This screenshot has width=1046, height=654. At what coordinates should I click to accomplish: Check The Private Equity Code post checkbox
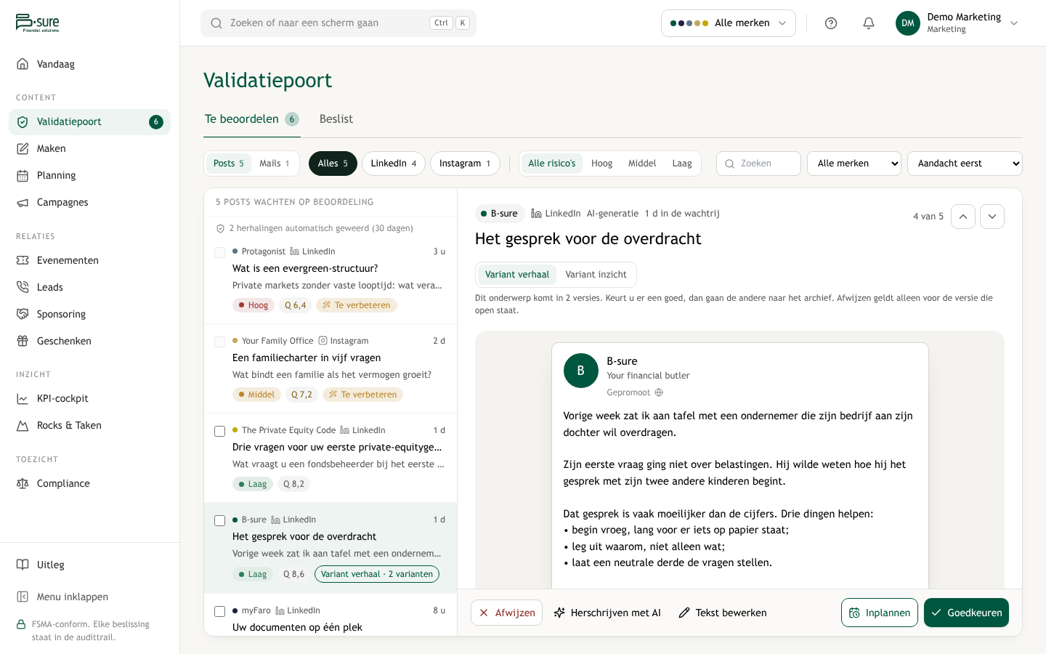pyautogui.click(x=219, y=431)
